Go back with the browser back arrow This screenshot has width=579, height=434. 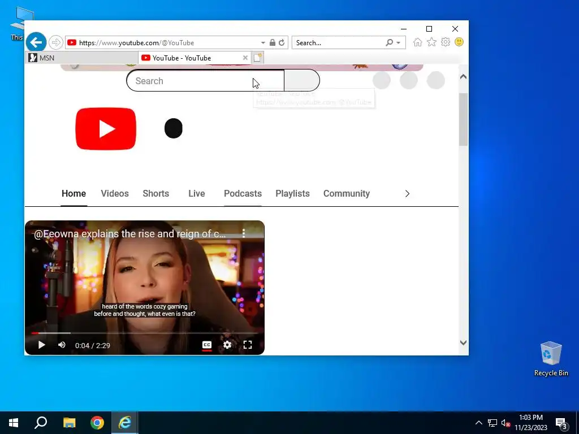click(x=36, y=42)
